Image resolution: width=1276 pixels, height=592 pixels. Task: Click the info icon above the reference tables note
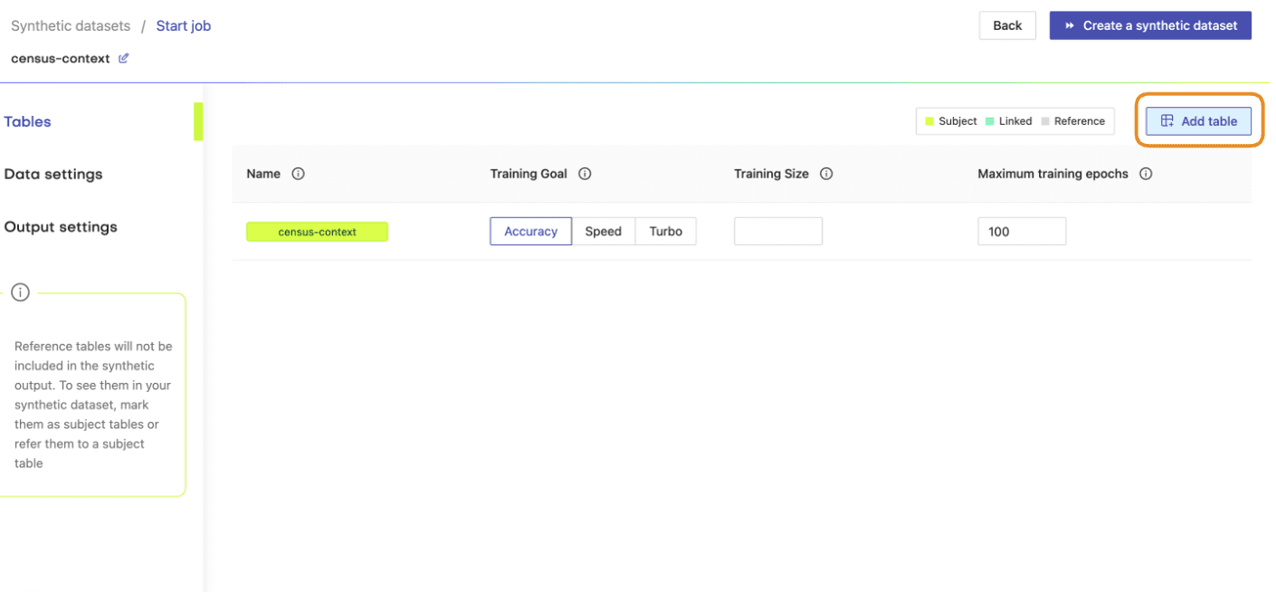pos(20,292)
